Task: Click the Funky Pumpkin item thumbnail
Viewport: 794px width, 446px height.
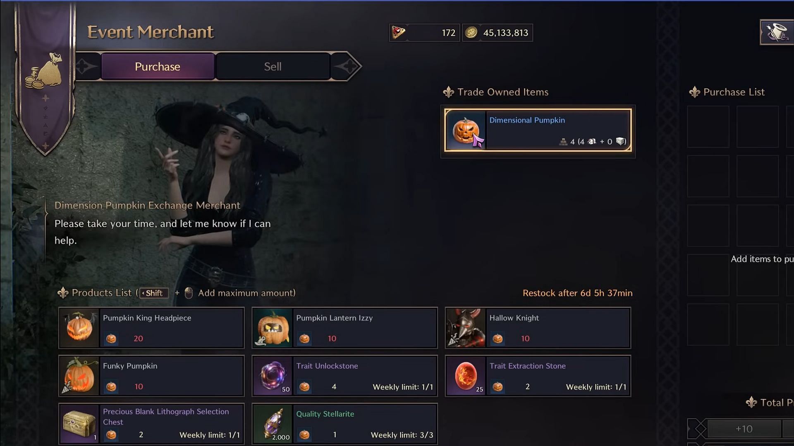Action: pyautogui.click(x=80, y=376)
